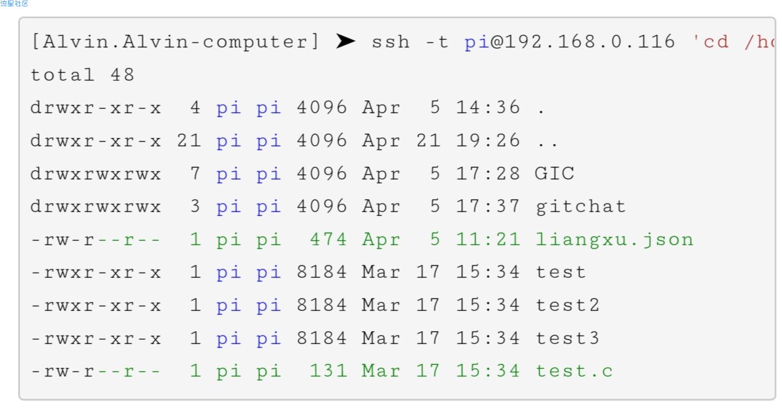Select the GIC directory name

coord(554,173)
